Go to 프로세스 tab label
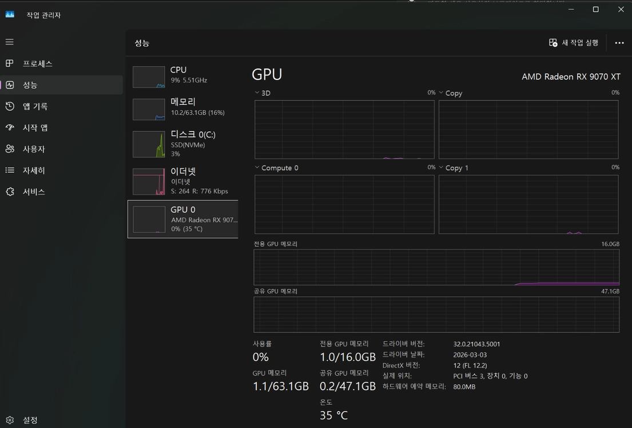This screenshot has height=428, width=632. coord(38,63)
